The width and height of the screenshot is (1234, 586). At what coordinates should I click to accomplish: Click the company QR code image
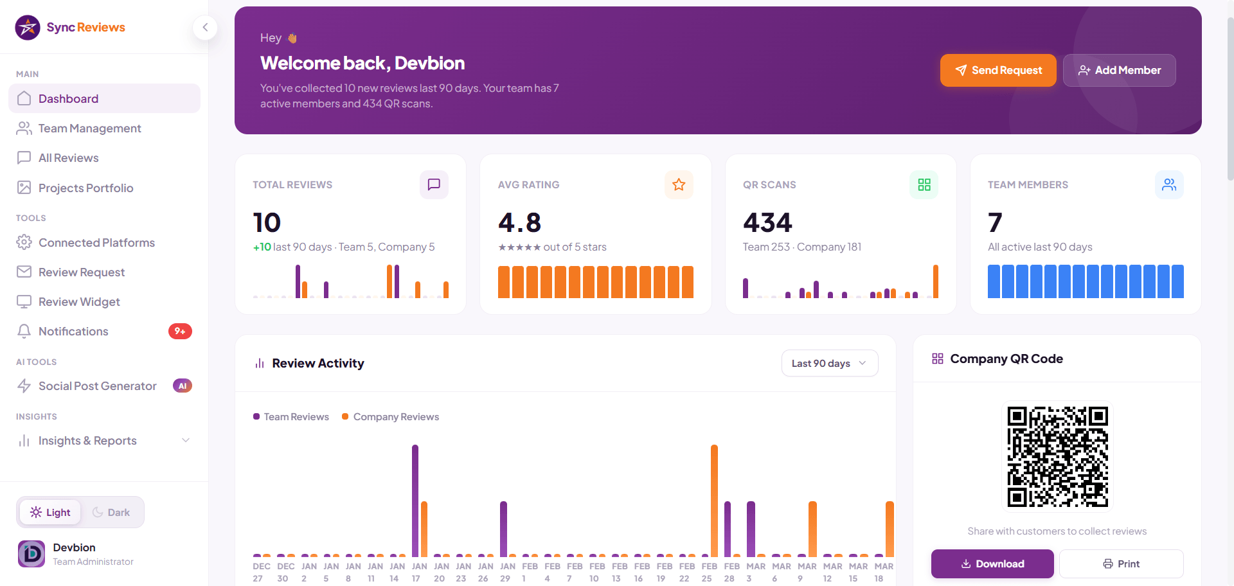point(1057,456)
